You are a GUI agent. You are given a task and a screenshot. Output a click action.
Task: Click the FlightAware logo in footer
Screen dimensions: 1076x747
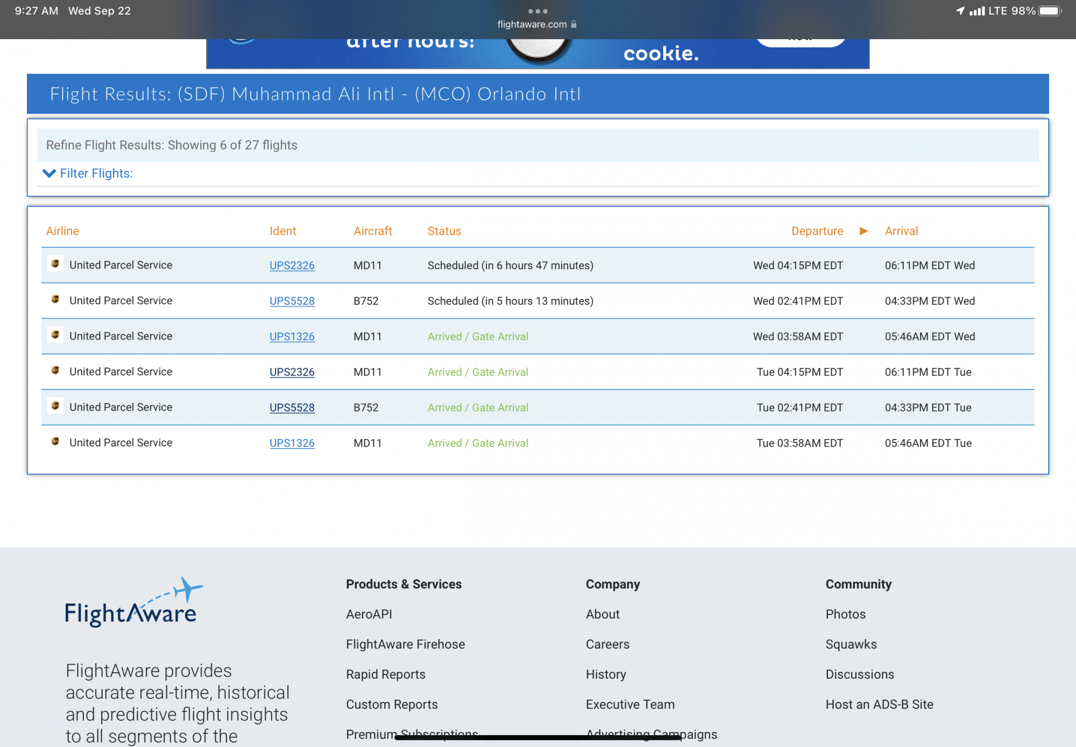(133, 602)
